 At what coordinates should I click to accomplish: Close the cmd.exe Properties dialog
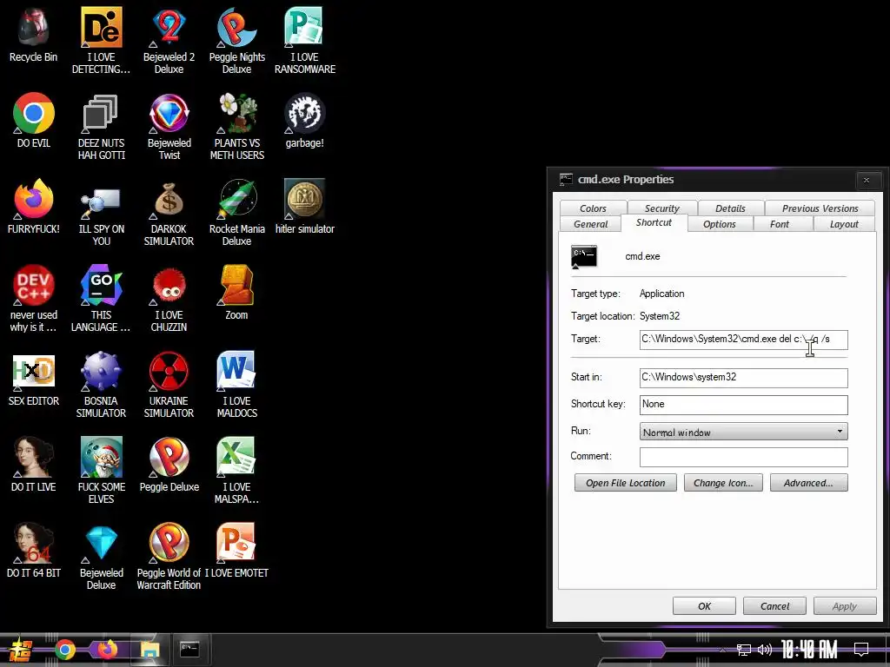(x=867, y=181)
